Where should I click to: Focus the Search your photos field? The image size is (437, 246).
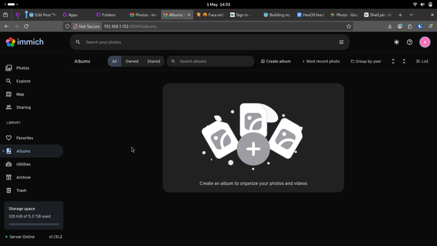pyautogui.click(x=210, y=42)
